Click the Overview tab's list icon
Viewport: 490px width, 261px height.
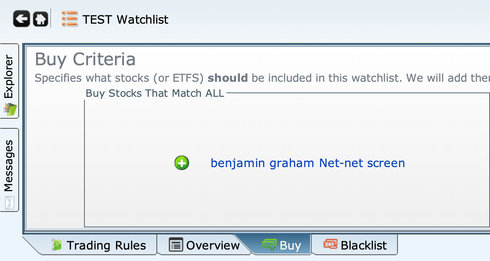point(176,245)
